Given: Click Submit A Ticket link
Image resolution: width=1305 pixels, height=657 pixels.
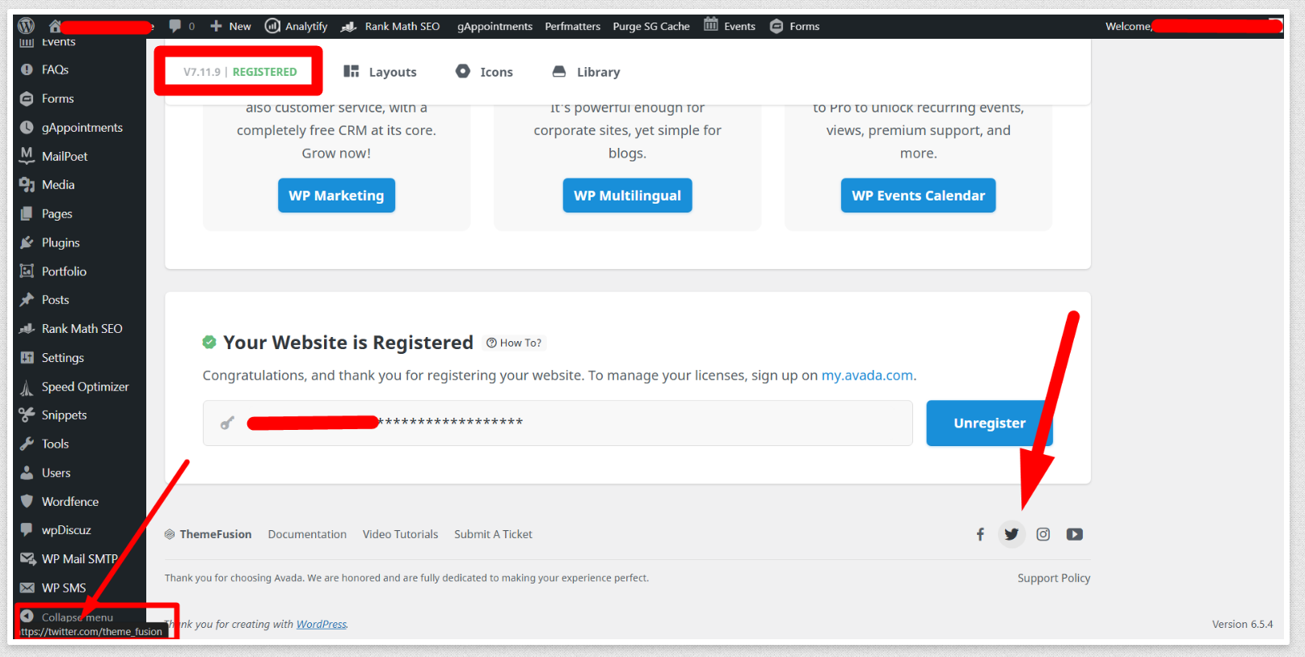Looking at the screenshot, I should tap(493, 534).
